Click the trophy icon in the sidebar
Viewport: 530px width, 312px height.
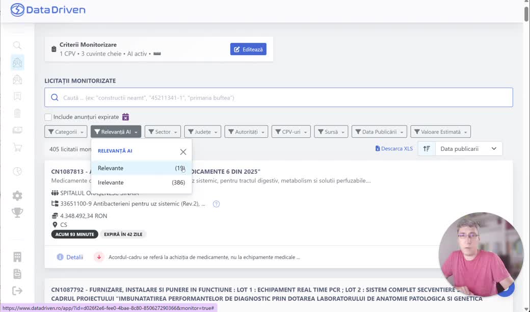(17, 213)
